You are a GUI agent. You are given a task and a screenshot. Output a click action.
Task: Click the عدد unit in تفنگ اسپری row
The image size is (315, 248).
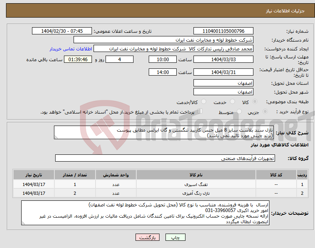[x=116, y=184]
